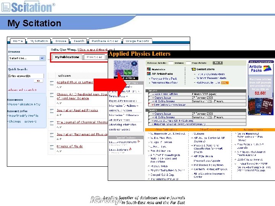Click the icon beside The Journal of Chemical Physics

[x=52, y=123]
